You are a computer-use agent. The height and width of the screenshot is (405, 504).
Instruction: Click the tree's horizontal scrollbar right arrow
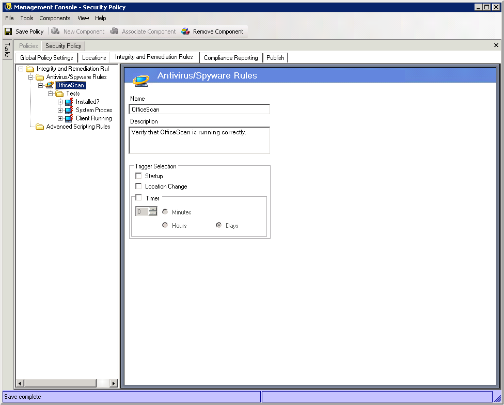point(114,383)
